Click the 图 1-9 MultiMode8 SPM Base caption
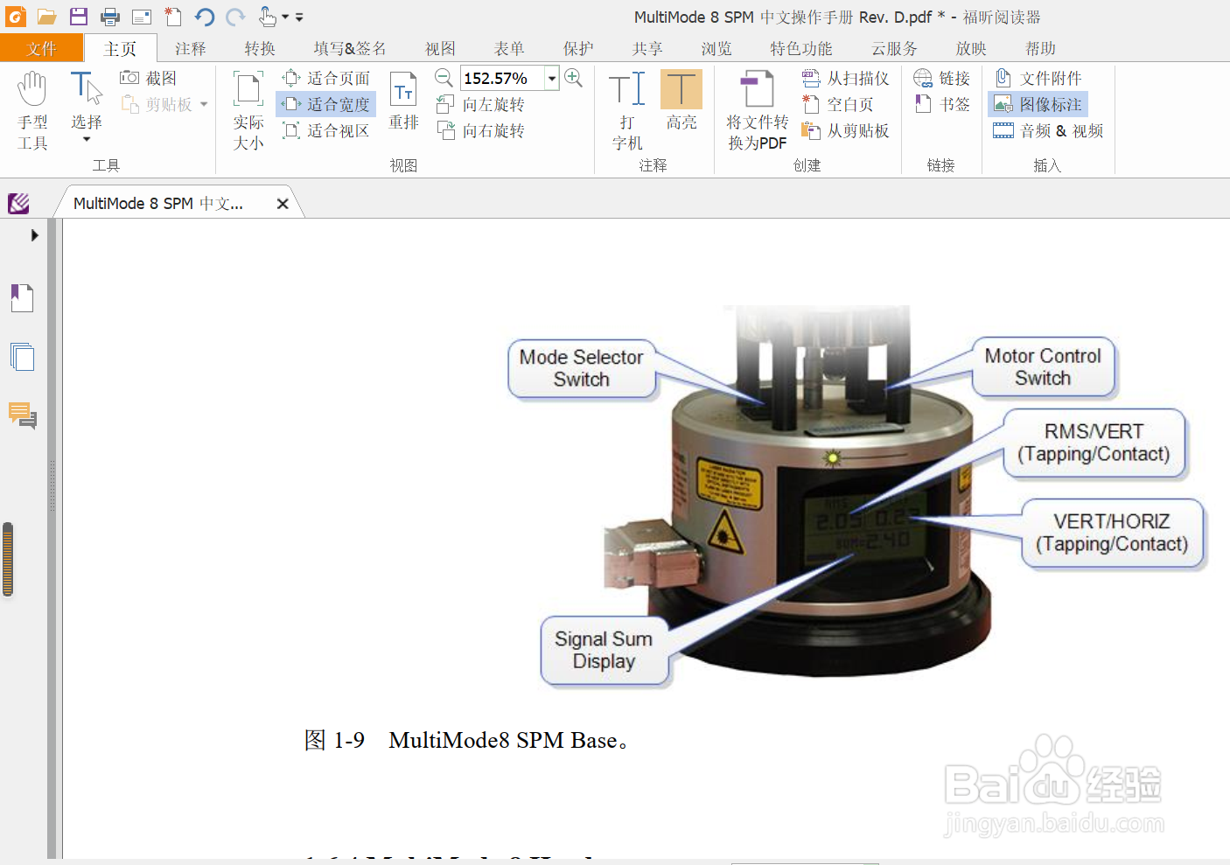Viewport: 1230px width, 865px height. point(466,741)
